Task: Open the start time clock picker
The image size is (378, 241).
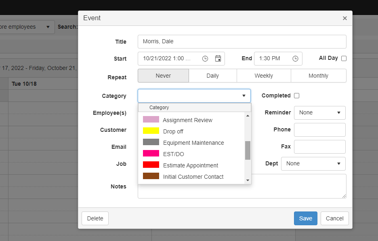Action: click(205, 58)
